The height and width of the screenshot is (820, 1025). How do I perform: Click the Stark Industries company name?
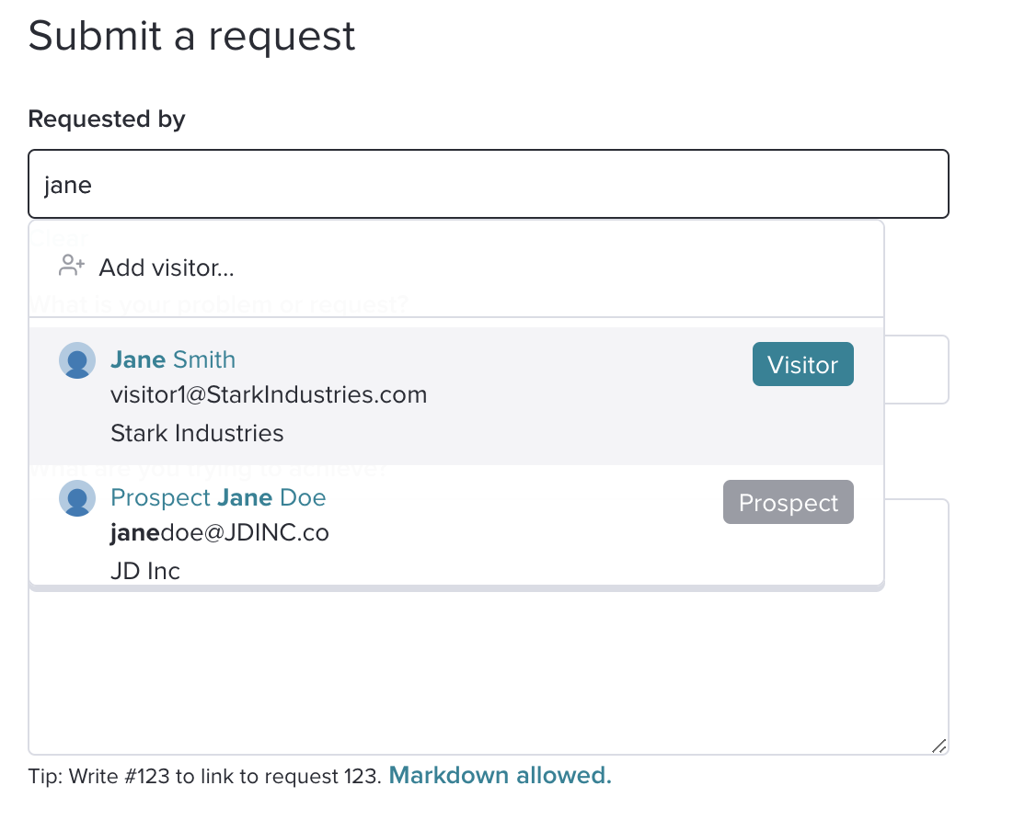[x=197, y=434]
